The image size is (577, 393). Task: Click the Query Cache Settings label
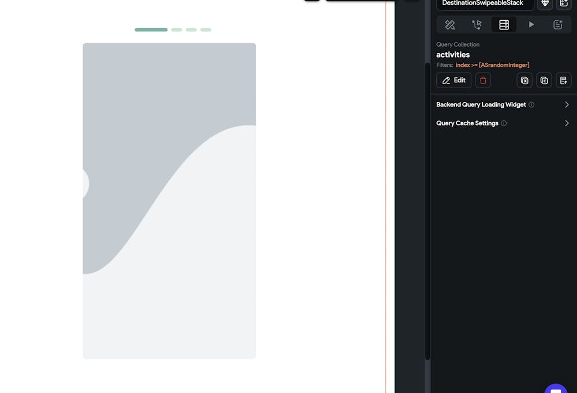[x=467, y=123]
